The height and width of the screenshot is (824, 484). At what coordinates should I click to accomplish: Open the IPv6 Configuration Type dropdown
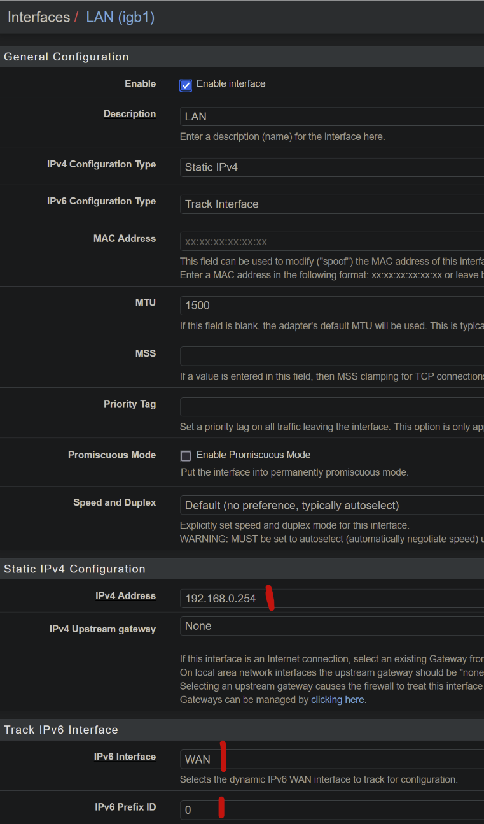pyautogui.click(x=332, y=204)
